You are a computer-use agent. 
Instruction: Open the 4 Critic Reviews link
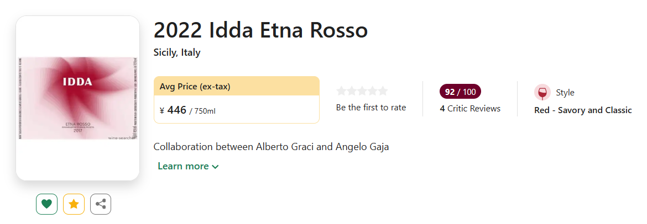(x=470, y=109)
